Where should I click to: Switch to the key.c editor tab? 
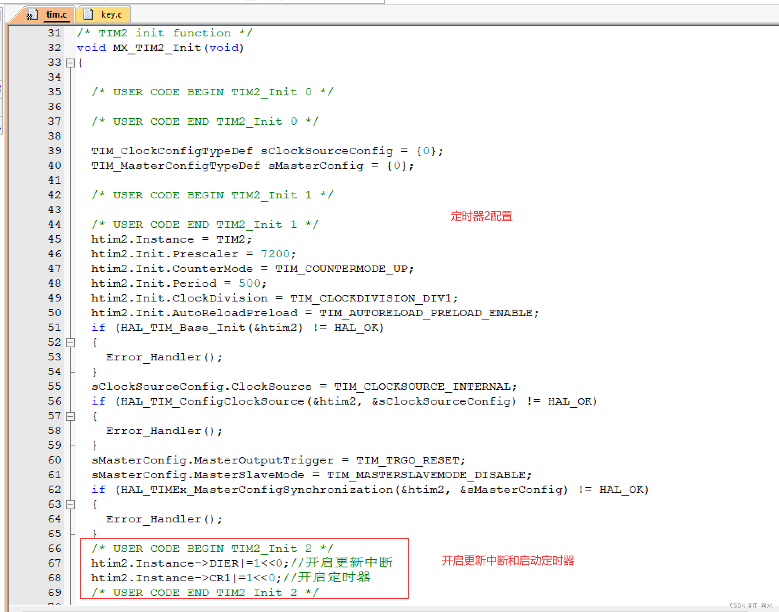click(x=104, y=15)
